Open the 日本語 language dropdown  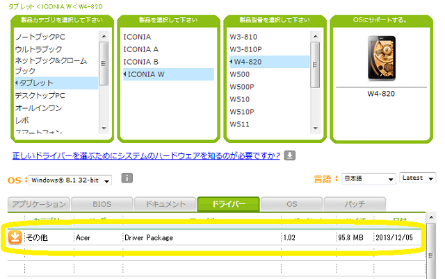[x=369, y=179]
